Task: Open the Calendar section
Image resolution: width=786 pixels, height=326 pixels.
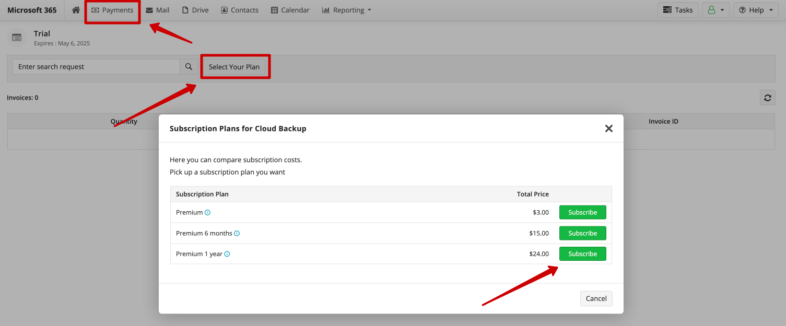Action: pyautogui.click(x=290, y=10)
